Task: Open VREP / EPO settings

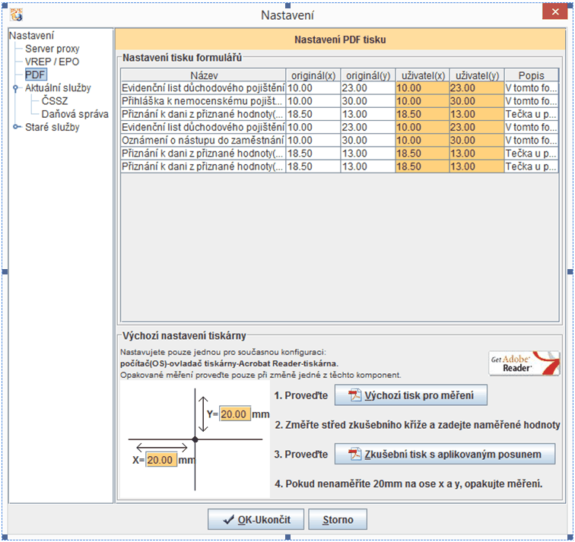Action: (52, 62)
